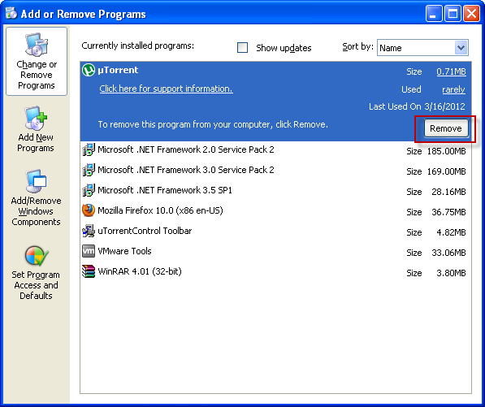Click the 0.71MB size link
The image size is (485, 407).
(x=451, y=71)
